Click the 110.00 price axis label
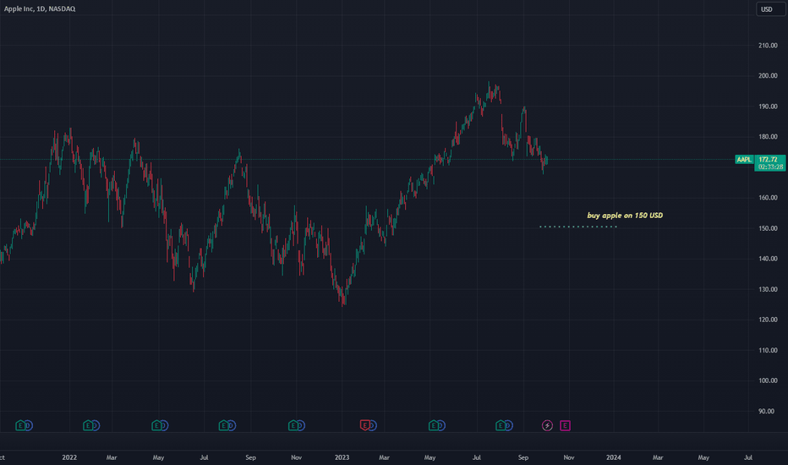The width and height of the screenshot is (788, 465). pyautogui.click(x=768, y=350)
